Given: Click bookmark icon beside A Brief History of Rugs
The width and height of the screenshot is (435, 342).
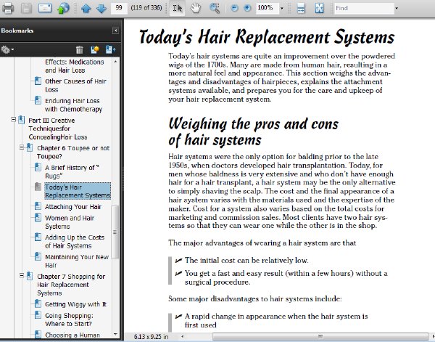Looking at the screenshot, I should pyautogui.click(x=38, y=167).
